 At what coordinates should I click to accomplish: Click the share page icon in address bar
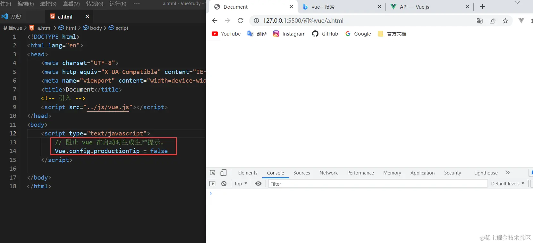(493, 20)
